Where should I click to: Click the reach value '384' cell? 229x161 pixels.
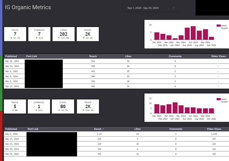point(93,76)
